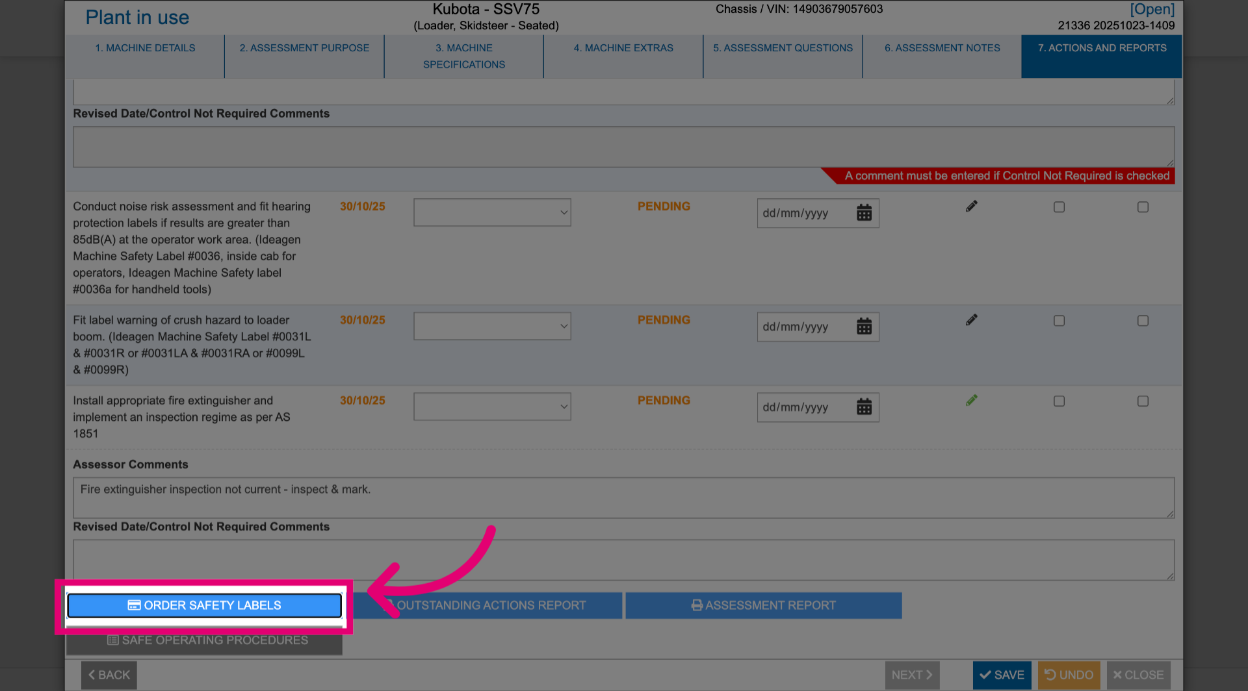Viewport: 1248px width, 691px height.
Task: Open Safe Operating Procedures
Action: (204, 641)
